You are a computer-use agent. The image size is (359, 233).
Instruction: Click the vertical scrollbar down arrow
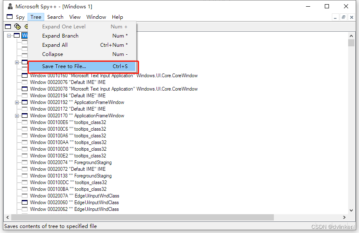pos(351,210)
